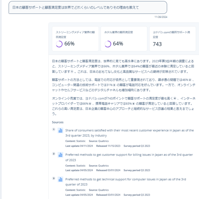Image resolution: width=199 pixels, height=199 pixels.
Task: Open the streaming media 66% satisfaction card
Action: coord(75,39)
